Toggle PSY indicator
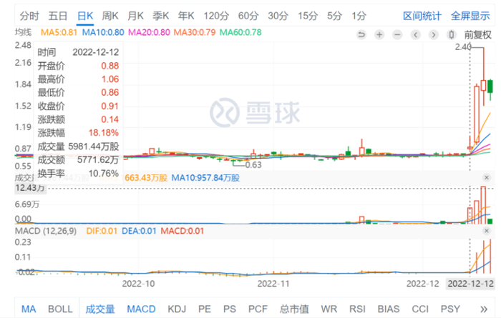This screenshot has width=501, height=318. tap(450, 309)
